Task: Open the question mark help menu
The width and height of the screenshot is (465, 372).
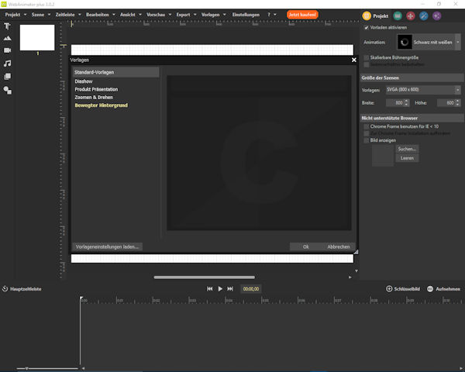Action: [269, 15]
